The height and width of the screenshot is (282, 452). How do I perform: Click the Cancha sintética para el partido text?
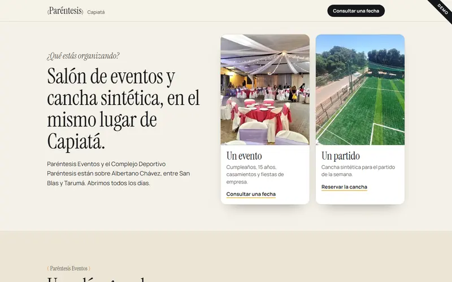coord(358,171)
